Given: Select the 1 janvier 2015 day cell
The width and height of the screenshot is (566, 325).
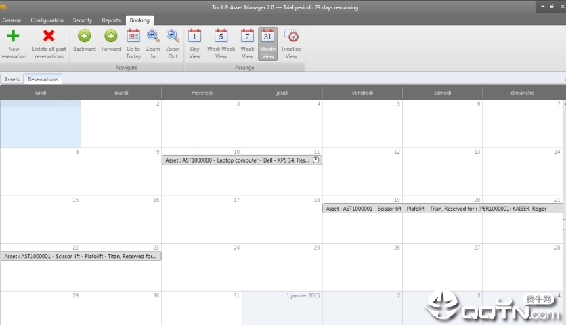Looking at the screenshot, I should tap(282, 308).
